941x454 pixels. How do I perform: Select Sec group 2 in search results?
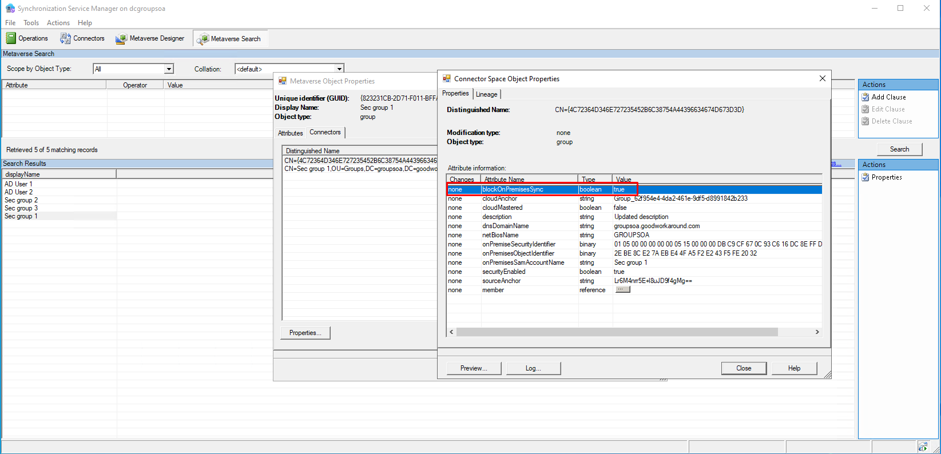[x=21, y=200]
